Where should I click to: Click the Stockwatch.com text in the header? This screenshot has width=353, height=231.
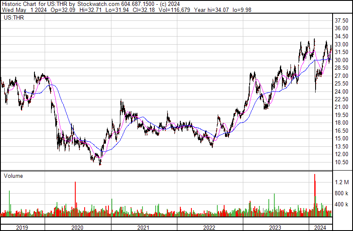tap(99, 4)
